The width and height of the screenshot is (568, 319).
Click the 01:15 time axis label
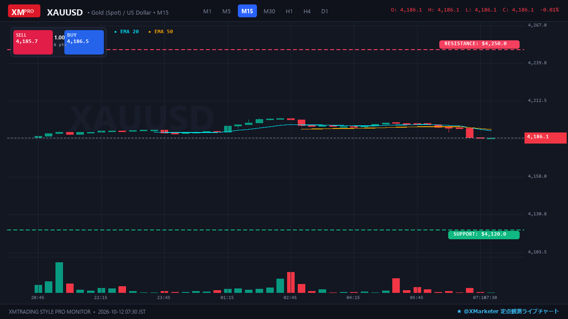click(x=227, y=298)
